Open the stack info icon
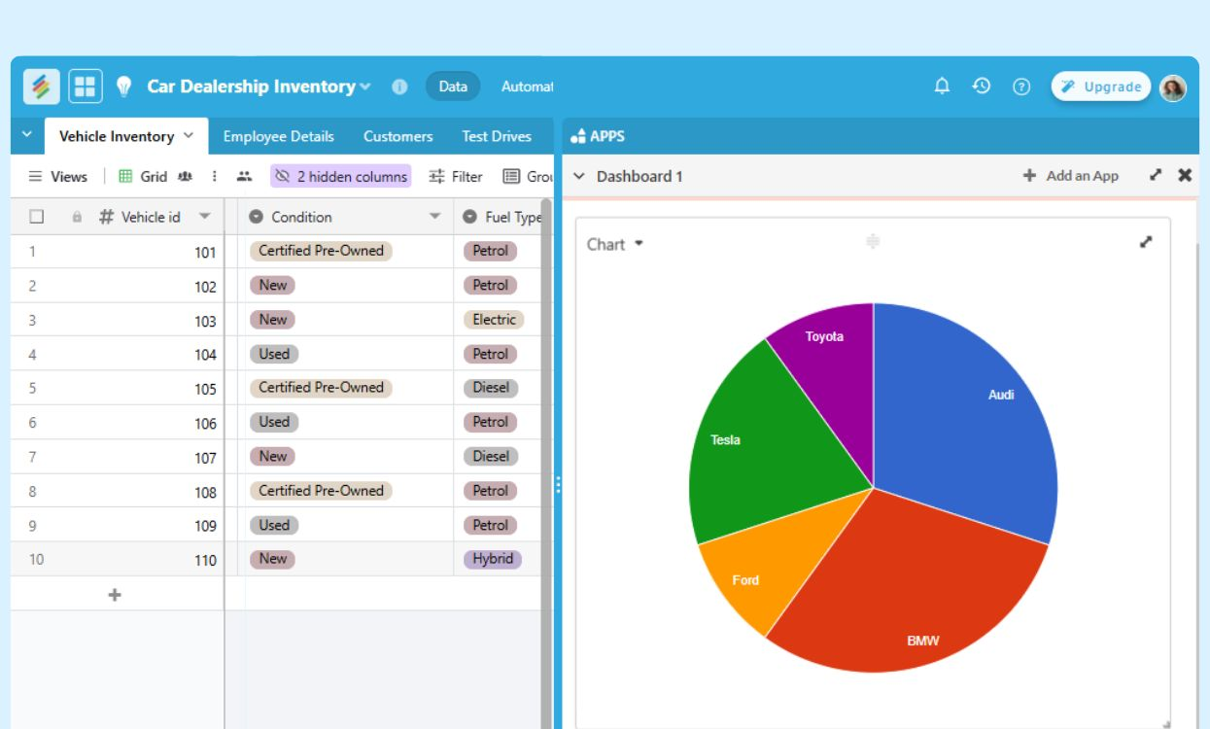This screenshot has height=729, width=1210. coord(399,87)
